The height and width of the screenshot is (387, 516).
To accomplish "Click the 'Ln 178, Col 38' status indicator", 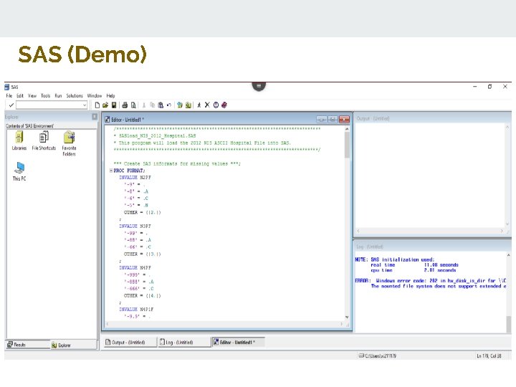I will tap(489, 355).
